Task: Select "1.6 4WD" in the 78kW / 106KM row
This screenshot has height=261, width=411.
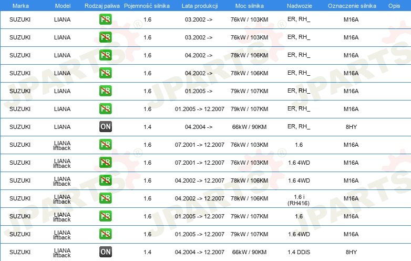Action: click(x=299, y=180)
